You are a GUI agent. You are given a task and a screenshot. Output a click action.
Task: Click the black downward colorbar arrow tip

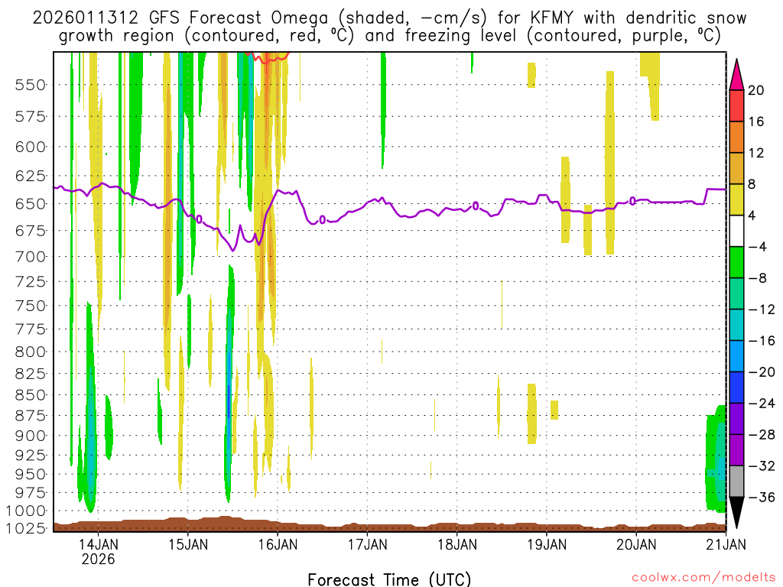pos(736,512)
